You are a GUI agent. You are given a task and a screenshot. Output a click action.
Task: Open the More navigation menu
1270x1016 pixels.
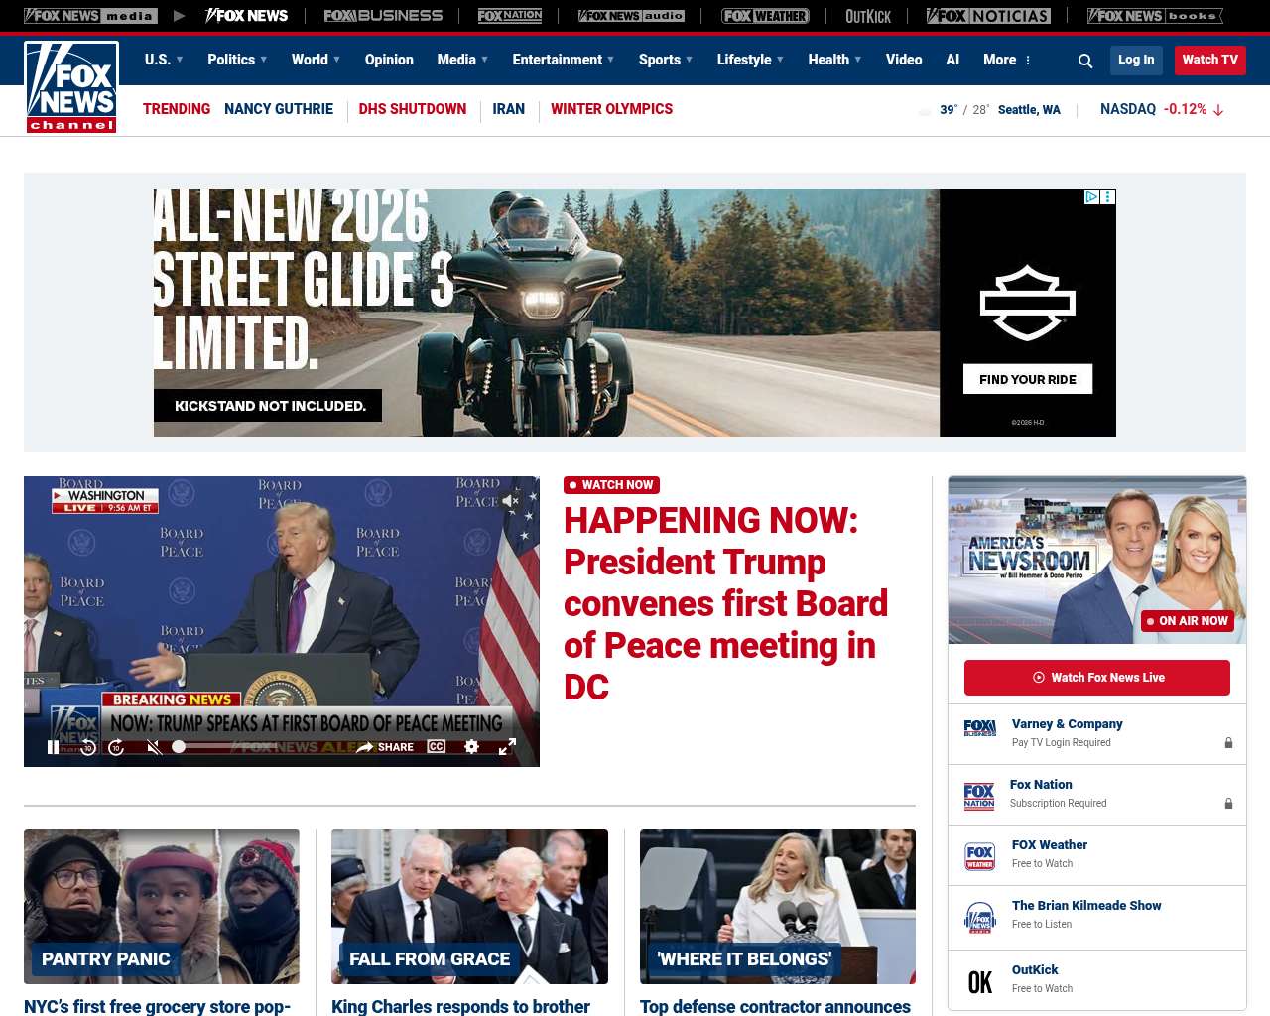(x=1007, y=60)
